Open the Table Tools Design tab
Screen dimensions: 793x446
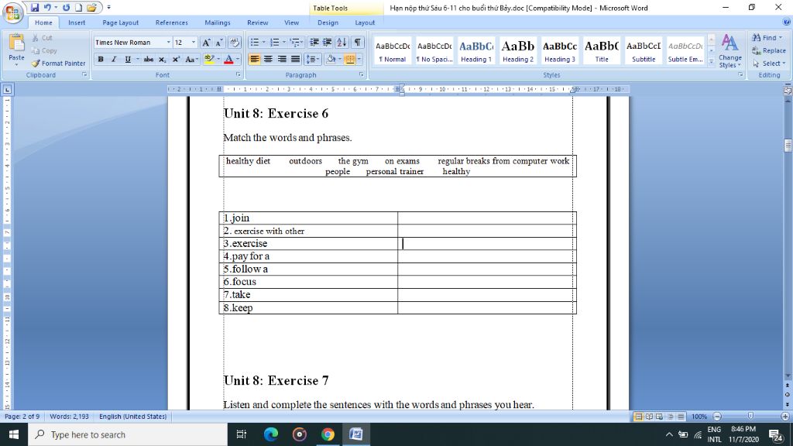tap(328, 22)
